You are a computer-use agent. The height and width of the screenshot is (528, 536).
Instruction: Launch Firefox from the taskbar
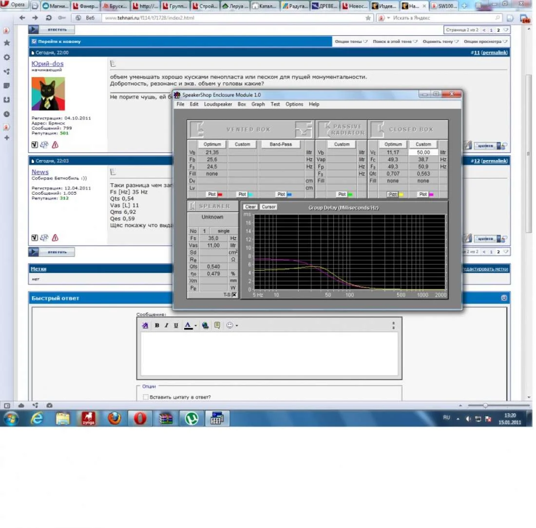point(115,418)
